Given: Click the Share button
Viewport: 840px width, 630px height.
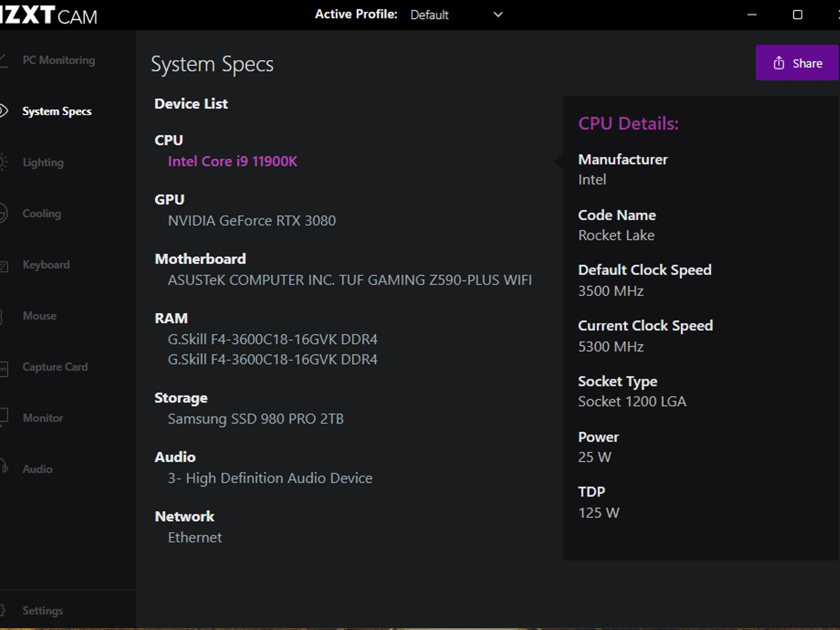Looking at the screenshot, I should tap(797, 63).
